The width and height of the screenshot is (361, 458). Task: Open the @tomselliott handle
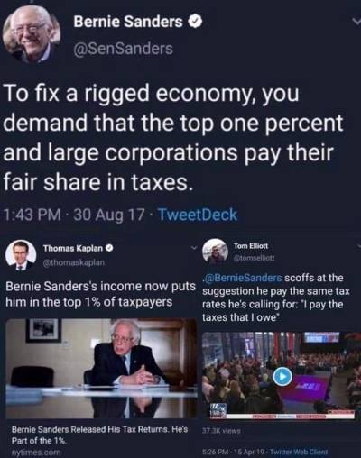(255, 258)
